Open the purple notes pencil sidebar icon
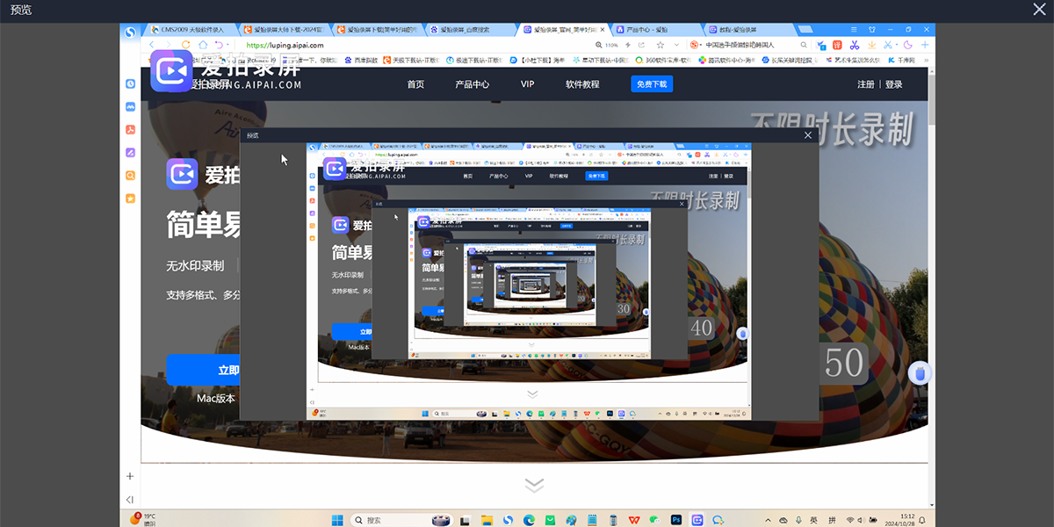 tap(130, 153)
